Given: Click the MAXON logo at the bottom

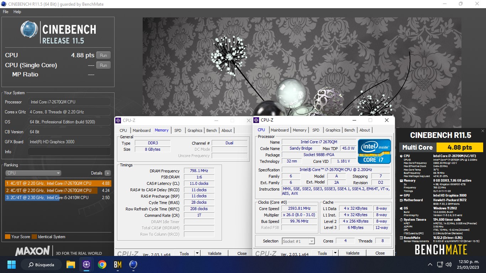Looking at the screenshot, I should [x=32, y=251].
